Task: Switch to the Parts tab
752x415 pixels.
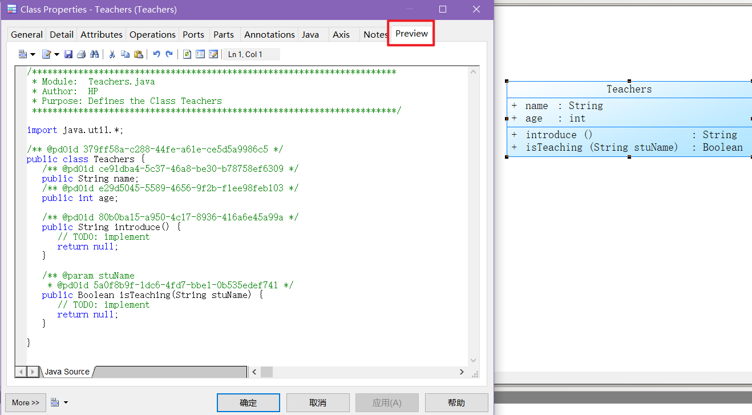Action: (x=224, y=34)
